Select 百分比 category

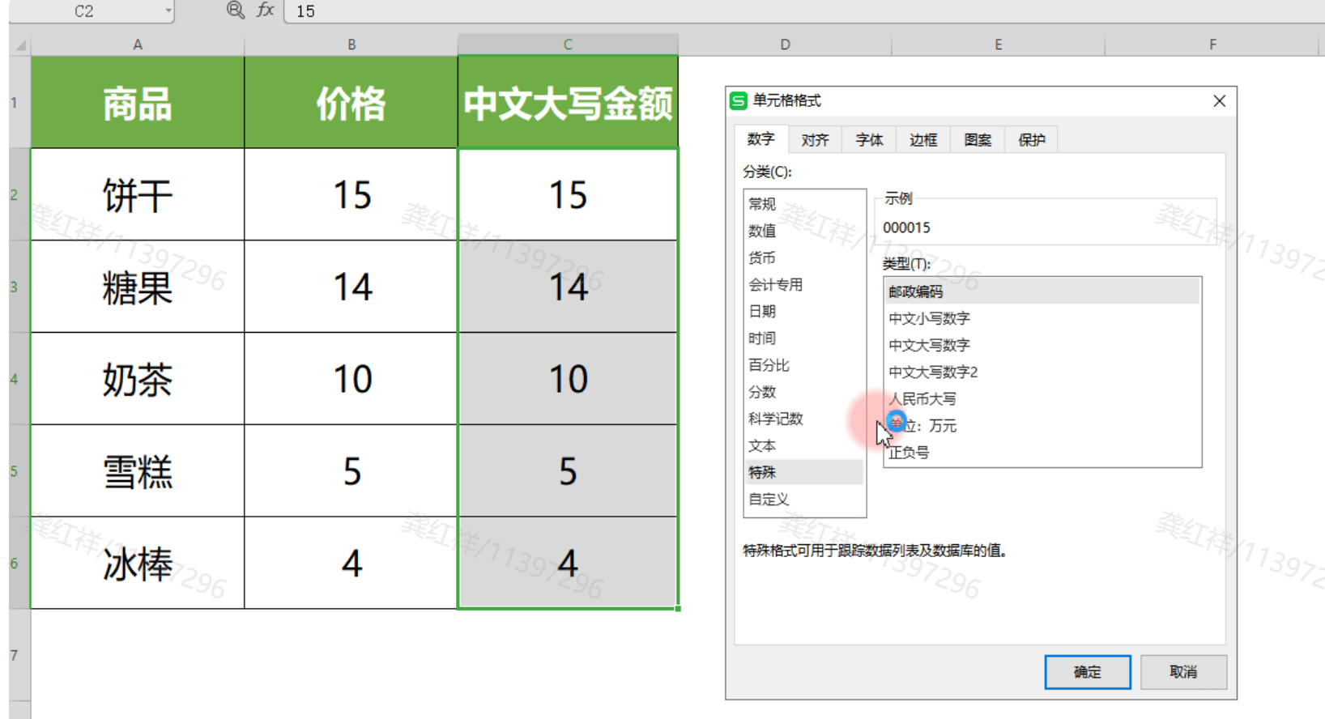click(804, 364)
